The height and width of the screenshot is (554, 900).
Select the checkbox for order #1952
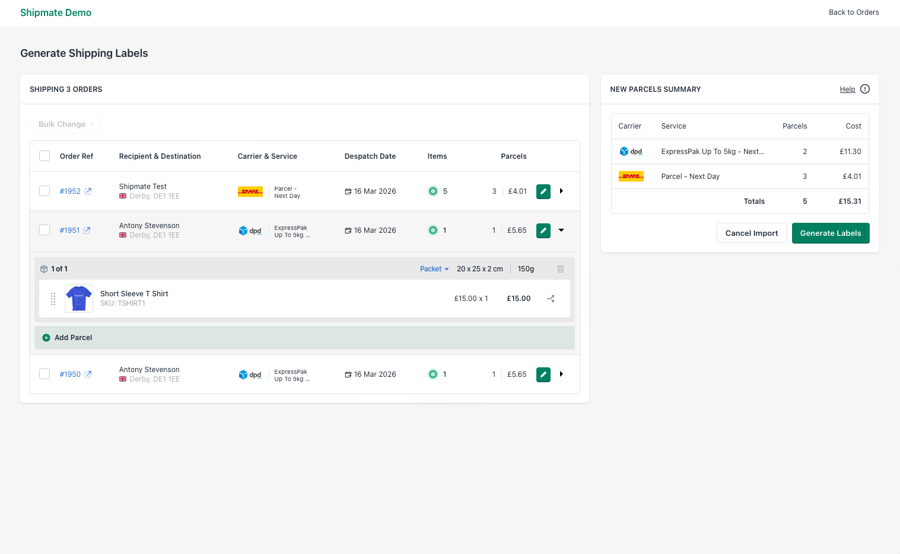(x=44, y=191)
